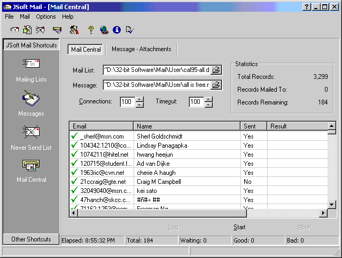
Task: Click the Mail Central toolbar icon
Action: coord(57,30)
